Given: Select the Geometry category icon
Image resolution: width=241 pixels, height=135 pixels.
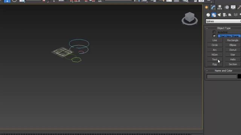Looking at the screenshot, I should point(208,15).
